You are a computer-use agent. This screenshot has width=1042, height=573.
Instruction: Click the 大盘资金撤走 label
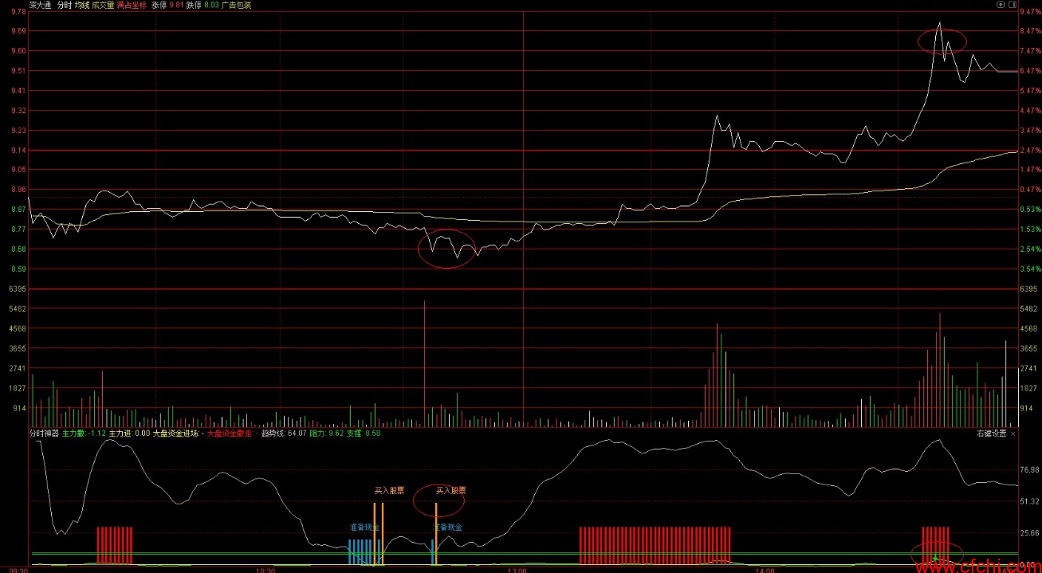[232, 434]
